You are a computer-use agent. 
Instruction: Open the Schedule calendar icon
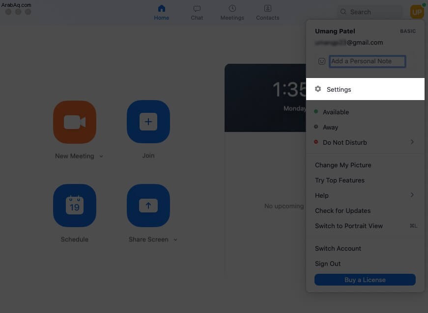point(75,206)
